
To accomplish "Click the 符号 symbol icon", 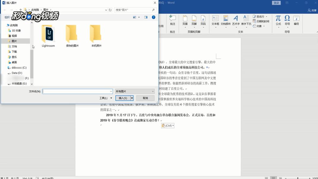I will (x=287, y=21).
